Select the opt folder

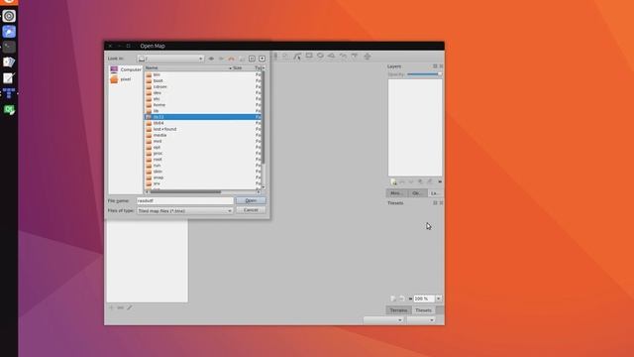coord(202,148)
